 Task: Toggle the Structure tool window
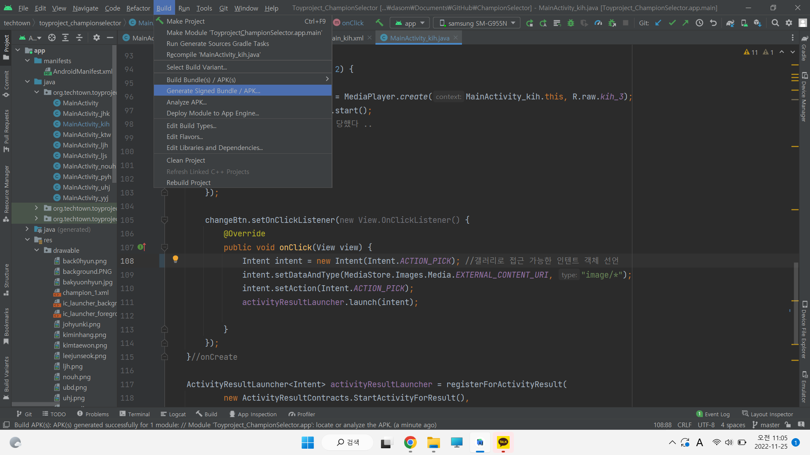pyautogui.click(x=6, y=279)
